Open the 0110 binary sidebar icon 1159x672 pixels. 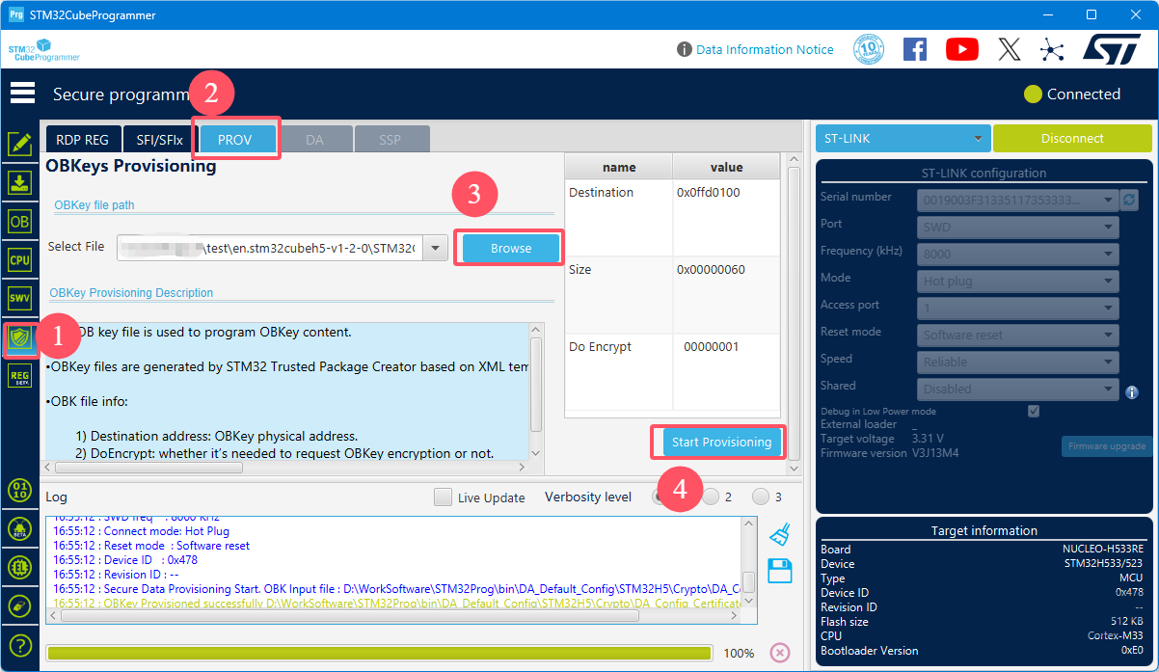tap(20, 489)
